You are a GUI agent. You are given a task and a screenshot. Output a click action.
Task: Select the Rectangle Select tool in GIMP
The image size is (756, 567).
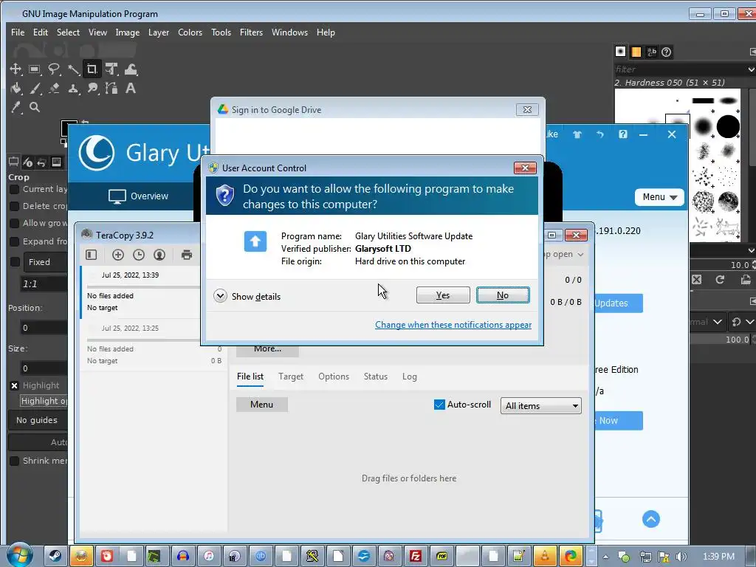[34, 69]
